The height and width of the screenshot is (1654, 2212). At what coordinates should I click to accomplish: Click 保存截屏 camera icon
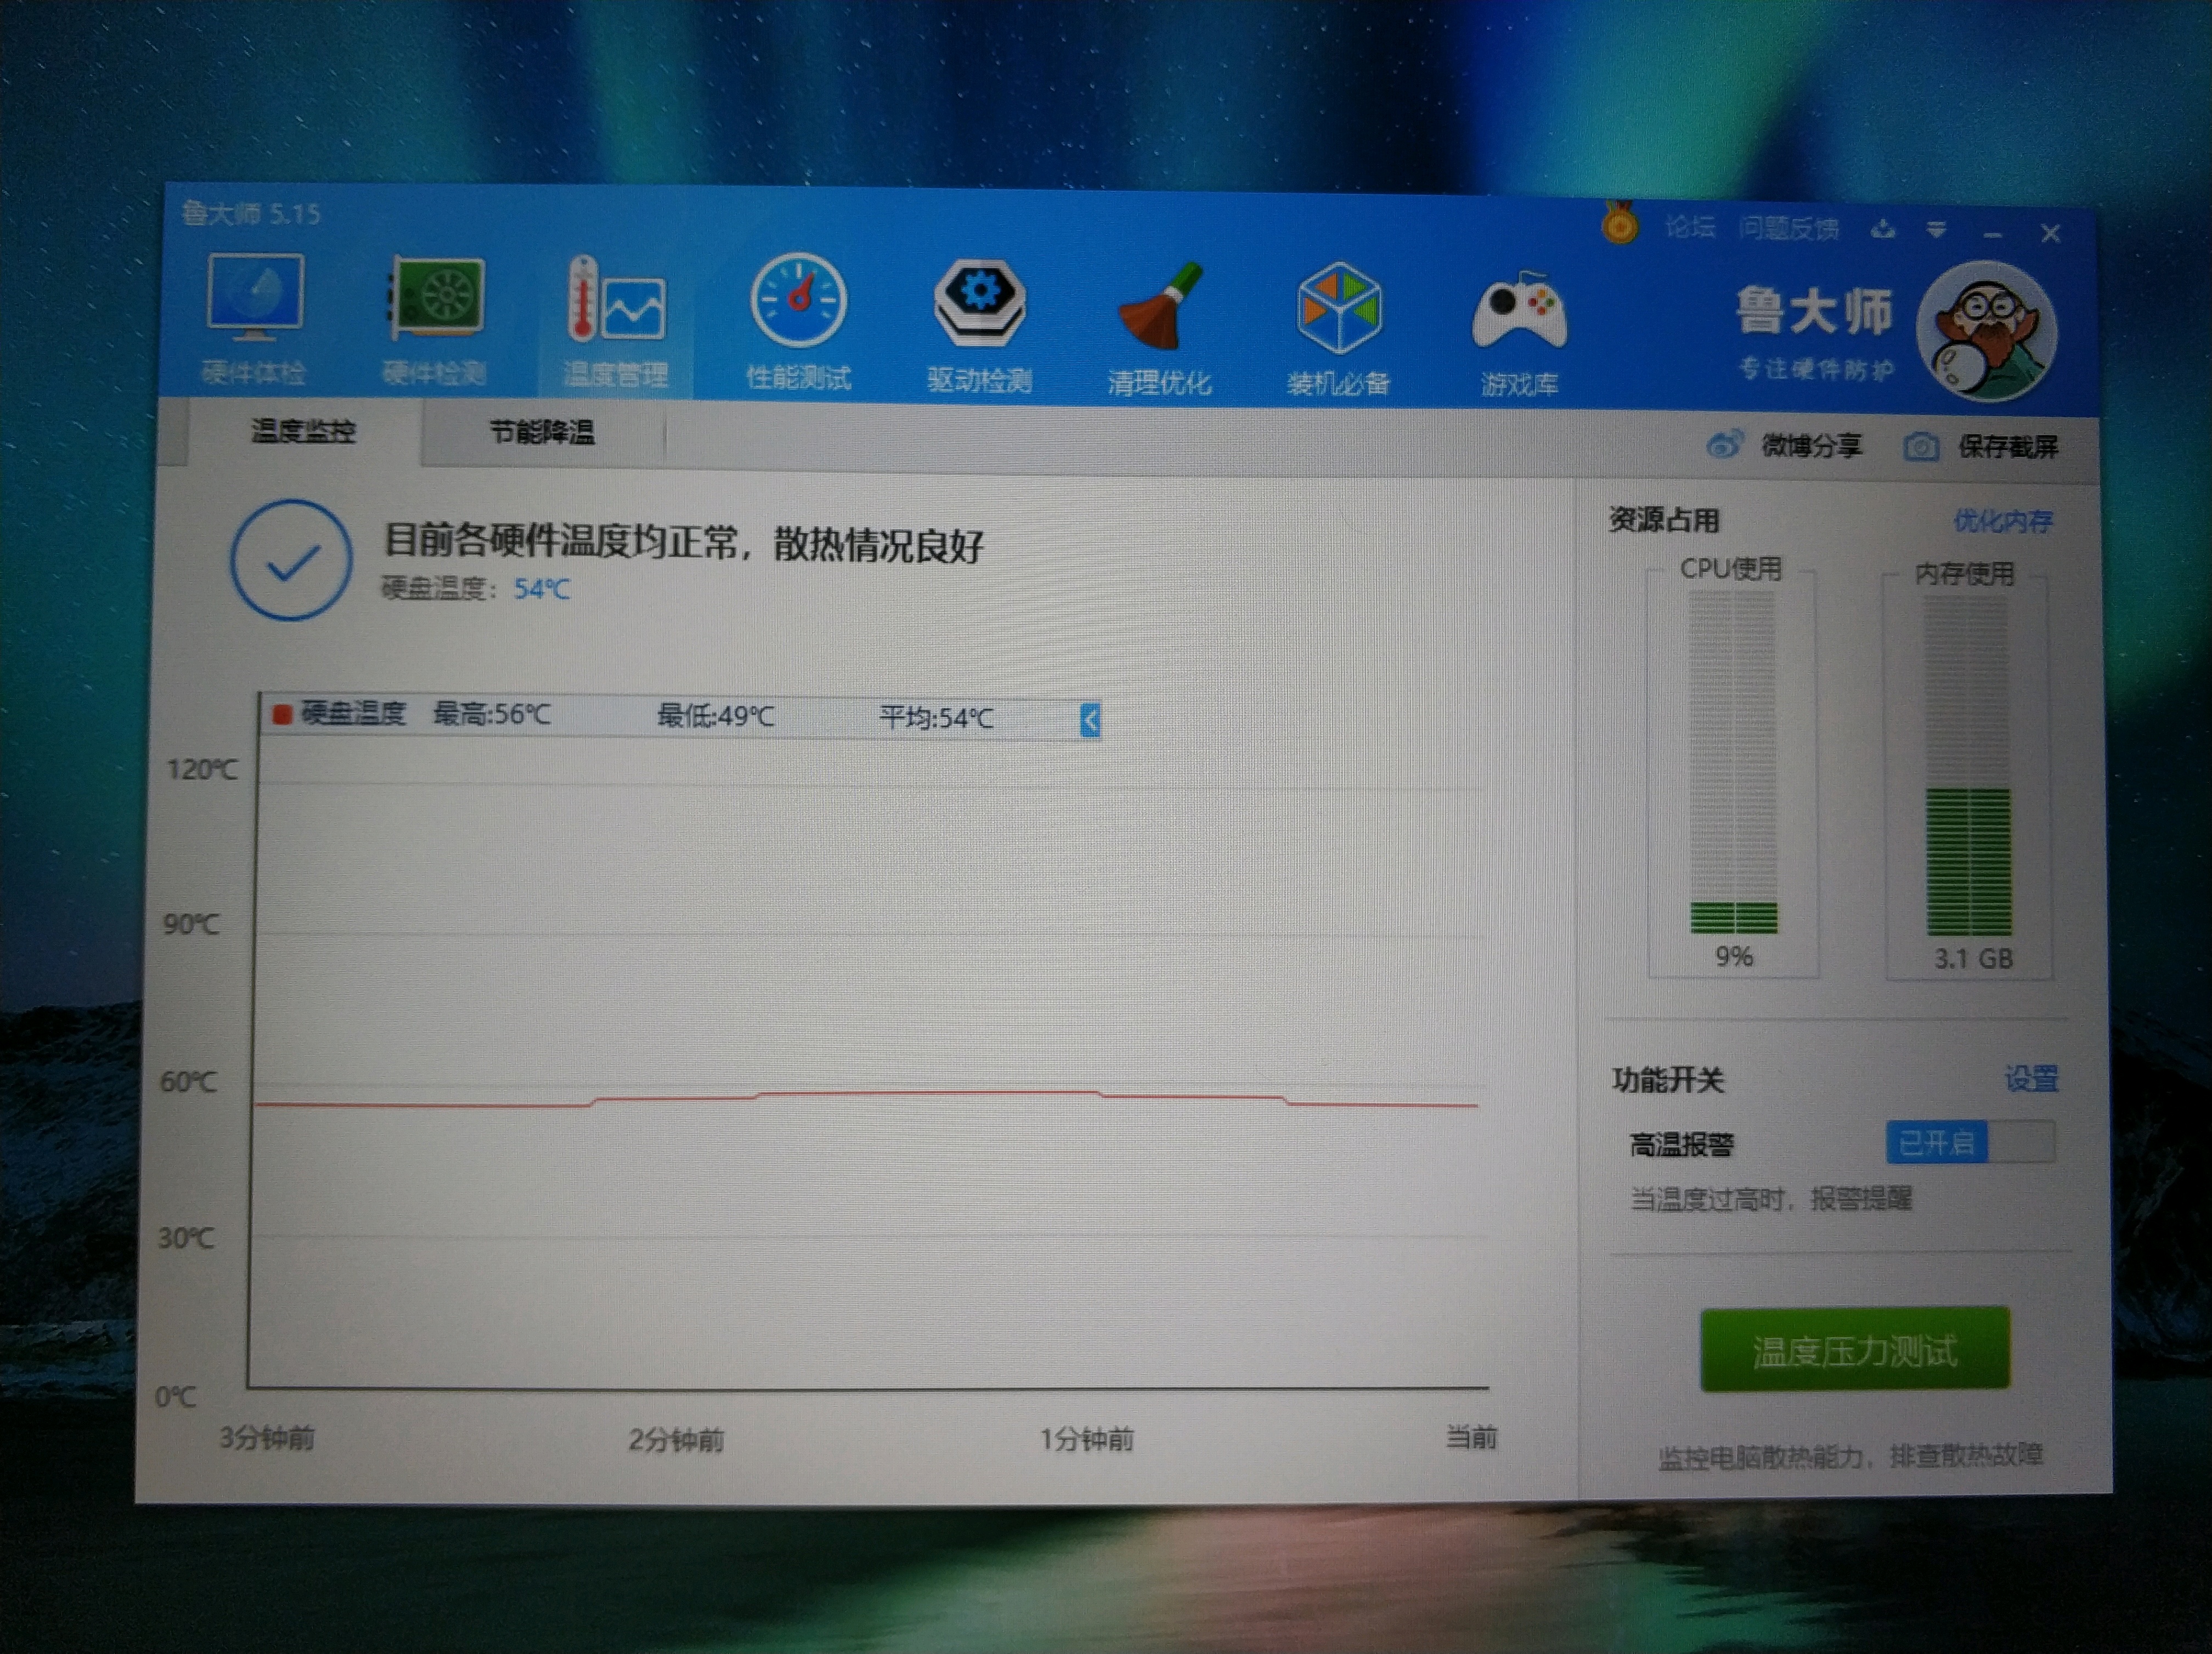point(1921,447)
